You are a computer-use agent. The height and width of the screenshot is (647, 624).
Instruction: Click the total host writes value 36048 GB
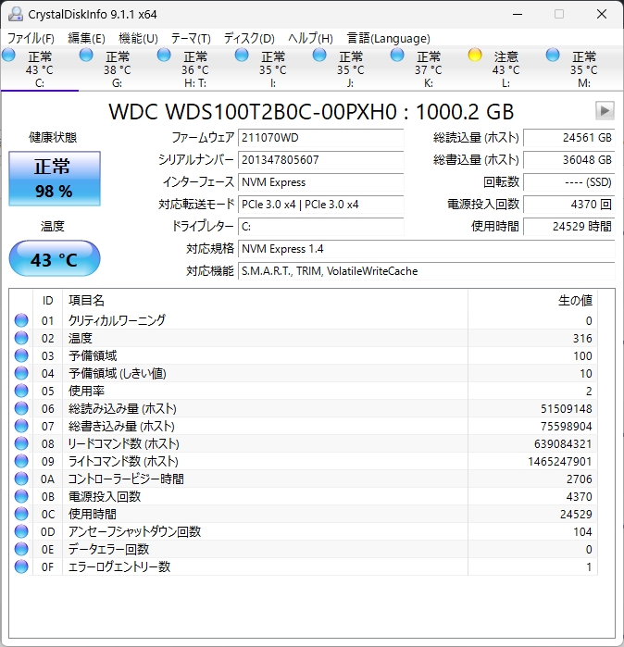569,160
